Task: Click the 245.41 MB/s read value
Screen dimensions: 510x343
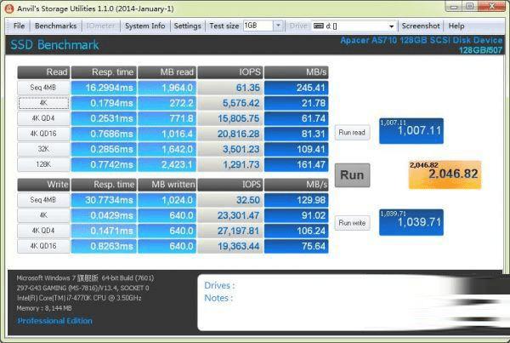Action: point(297,88)
